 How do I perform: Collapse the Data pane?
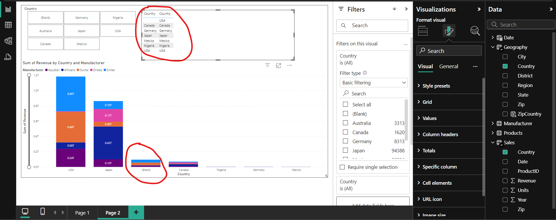551,9
